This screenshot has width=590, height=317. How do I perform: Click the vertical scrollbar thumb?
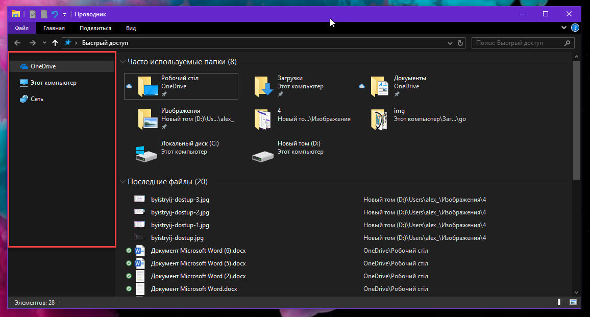click(x=576, y=120)
